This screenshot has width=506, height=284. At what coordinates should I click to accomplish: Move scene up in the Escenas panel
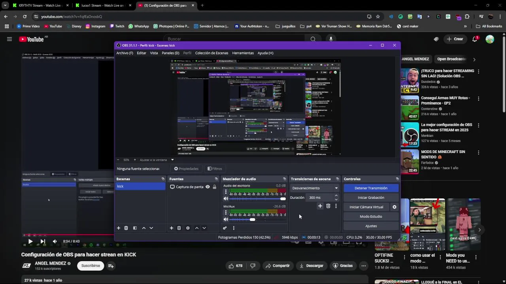coord(143,228)
